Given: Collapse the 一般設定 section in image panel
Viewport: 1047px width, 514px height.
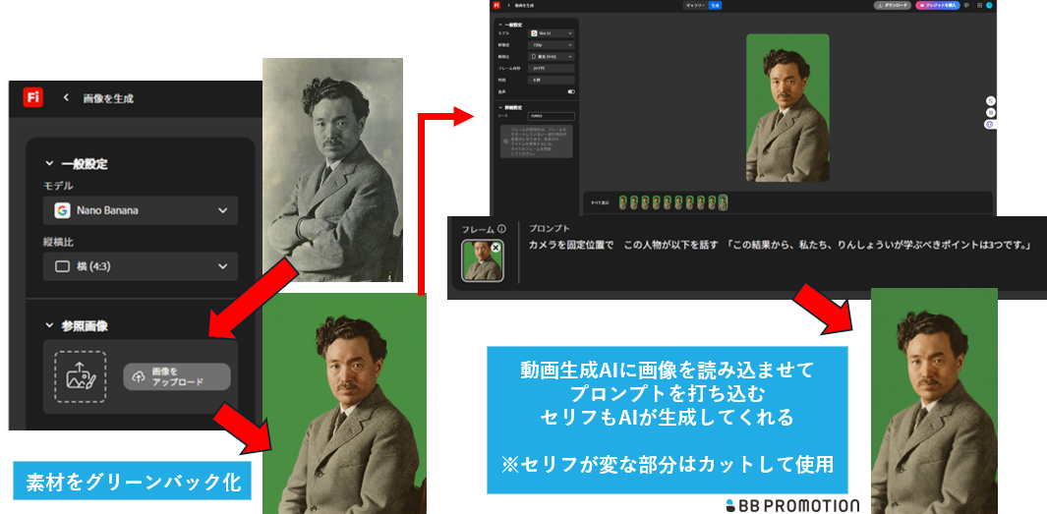Looking at the screenshot, I should [x=50, y=163].
